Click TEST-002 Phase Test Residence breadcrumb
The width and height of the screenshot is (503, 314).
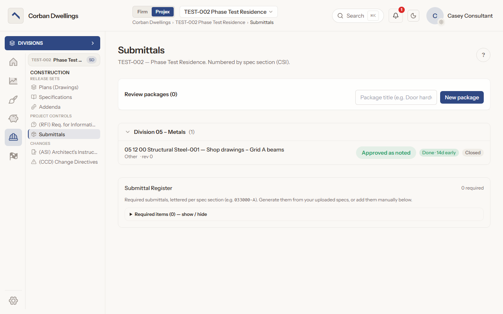coord(210,22)
